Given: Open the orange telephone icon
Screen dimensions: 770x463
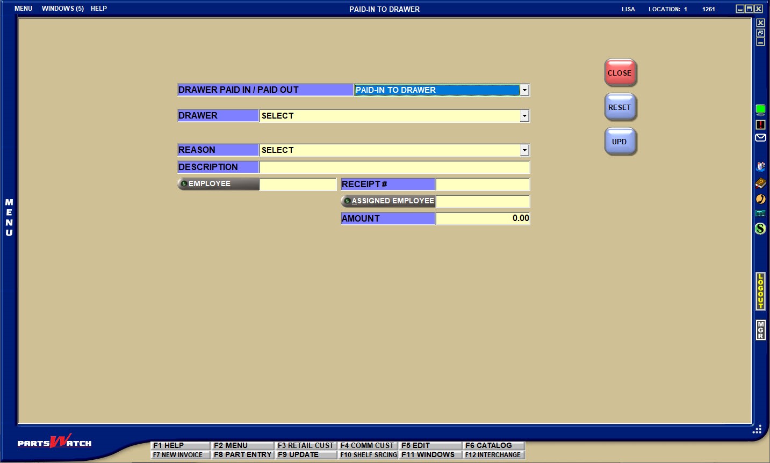Looking at the screenshot, I should [760, 199].
